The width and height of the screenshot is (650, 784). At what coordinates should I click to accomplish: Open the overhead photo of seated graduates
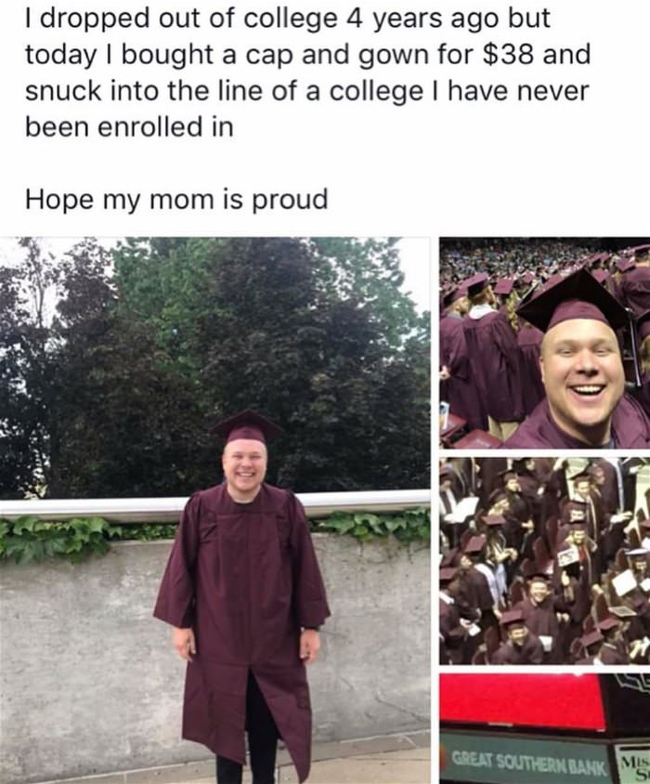(544, 560)
